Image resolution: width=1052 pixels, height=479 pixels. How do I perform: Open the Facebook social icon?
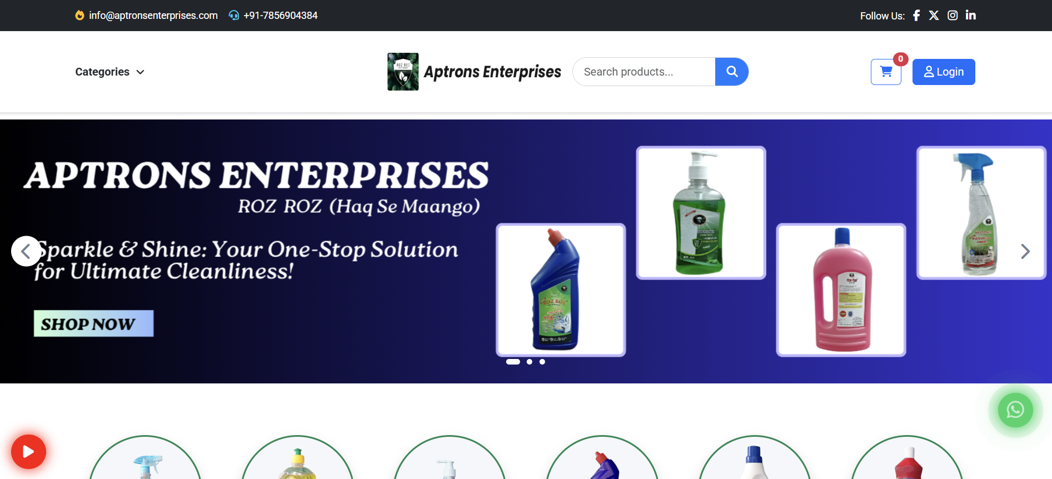[916, 16]
